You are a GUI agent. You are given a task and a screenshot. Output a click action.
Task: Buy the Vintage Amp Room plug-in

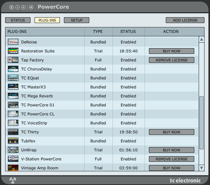point(172,168)
